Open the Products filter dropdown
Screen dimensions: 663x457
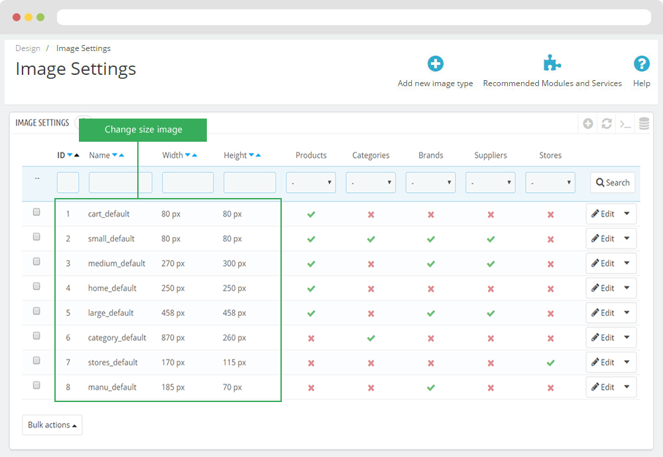(310, 183)
